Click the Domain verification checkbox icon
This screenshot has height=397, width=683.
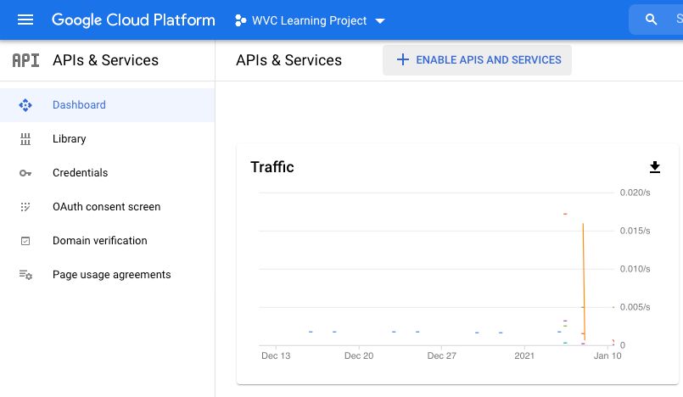coord(25,241)
